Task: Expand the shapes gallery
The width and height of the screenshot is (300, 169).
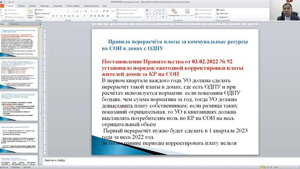Action: [x=166, y=17]
